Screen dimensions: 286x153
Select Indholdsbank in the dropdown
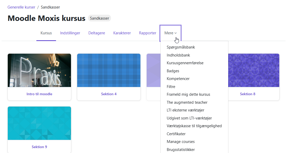(x=179, y=55)
